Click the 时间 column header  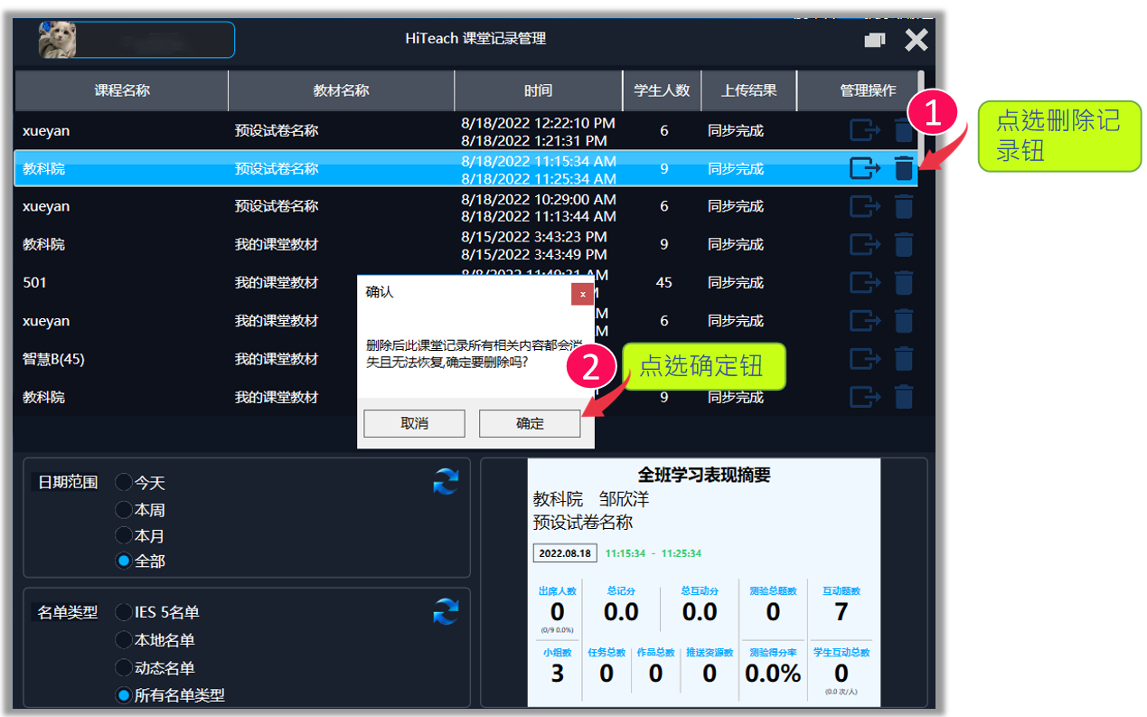click(538, 90)
